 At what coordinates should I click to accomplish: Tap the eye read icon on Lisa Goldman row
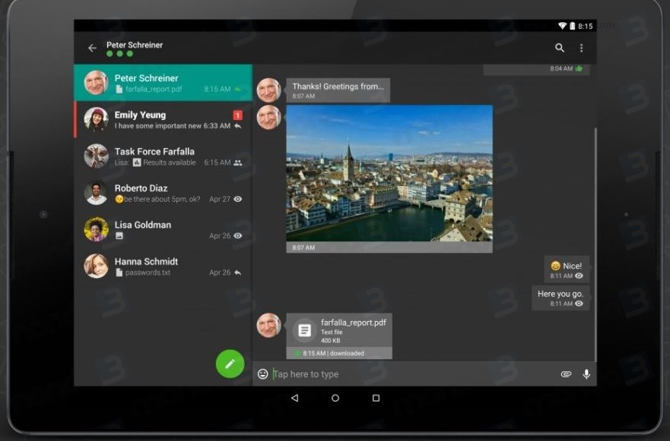238,236
